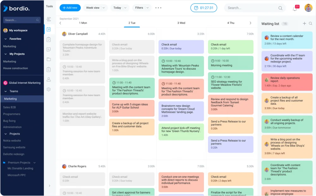Open 'SEO strategy meeting' task card

[x=231, y=82]
